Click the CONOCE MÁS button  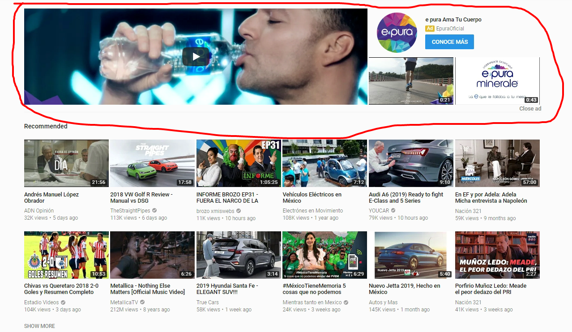[449, 42]
